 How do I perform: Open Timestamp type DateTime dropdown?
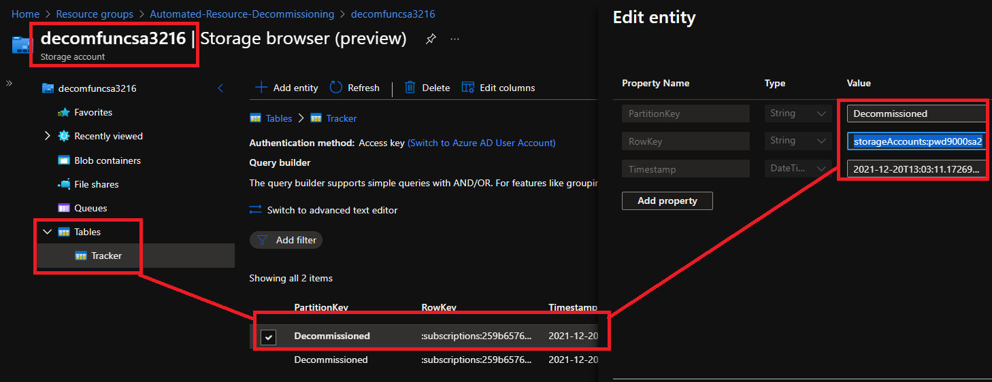click(799, 169)
